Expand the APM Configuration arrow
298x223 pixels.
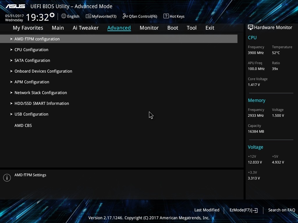click(11, 82)
